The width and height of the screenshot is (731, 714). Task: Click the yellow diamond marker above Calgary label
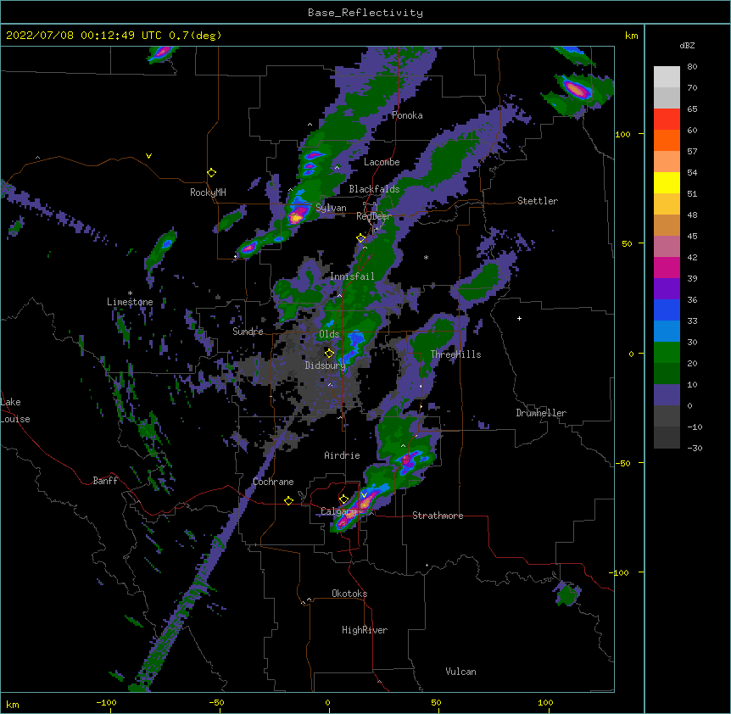[343, 499]
